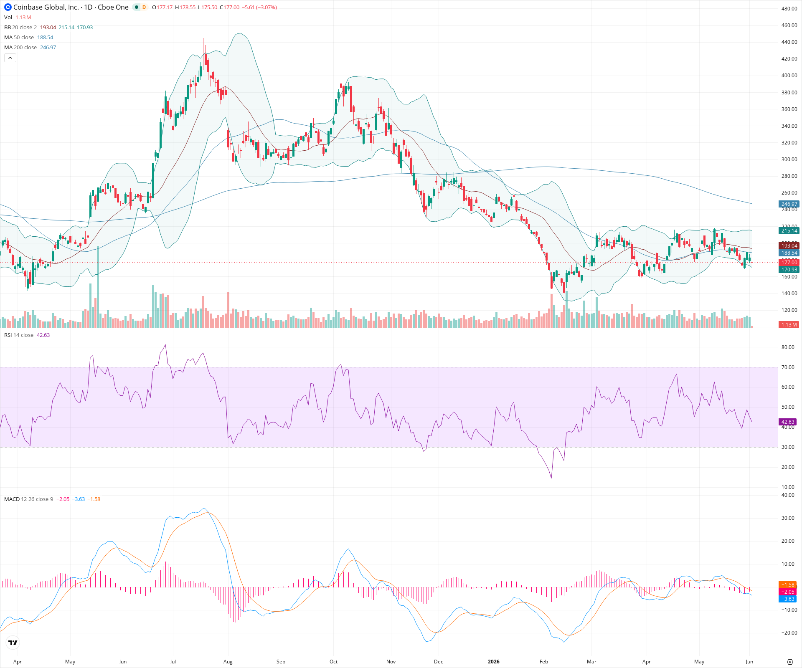Click the −5.61 (−3.07%) change value
Viewport: 802px width, 668px height.
tap(259, 7)
